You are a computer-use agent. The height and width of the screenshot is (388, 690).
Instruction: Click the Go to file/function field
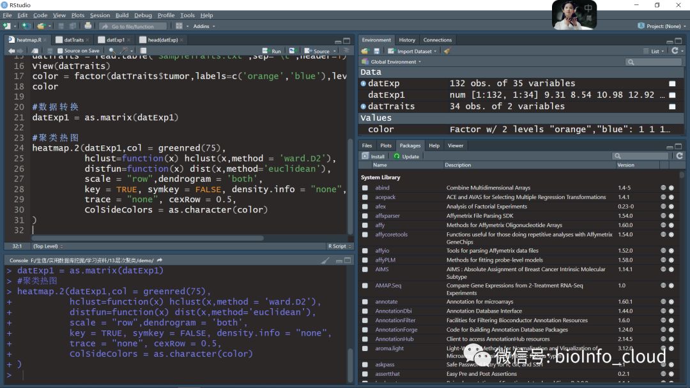pyautogui.click(x=134, y=26)
